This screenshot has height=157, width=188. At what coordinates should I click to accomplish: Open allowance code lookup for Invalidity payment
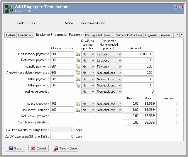click(78, 67)
